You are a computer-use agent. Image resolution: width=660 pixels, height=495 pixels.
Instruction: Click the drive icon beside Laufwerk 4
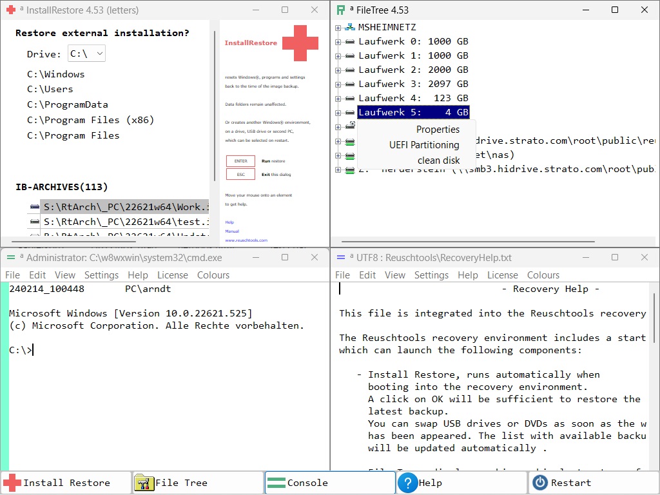[x=350, y=99]
